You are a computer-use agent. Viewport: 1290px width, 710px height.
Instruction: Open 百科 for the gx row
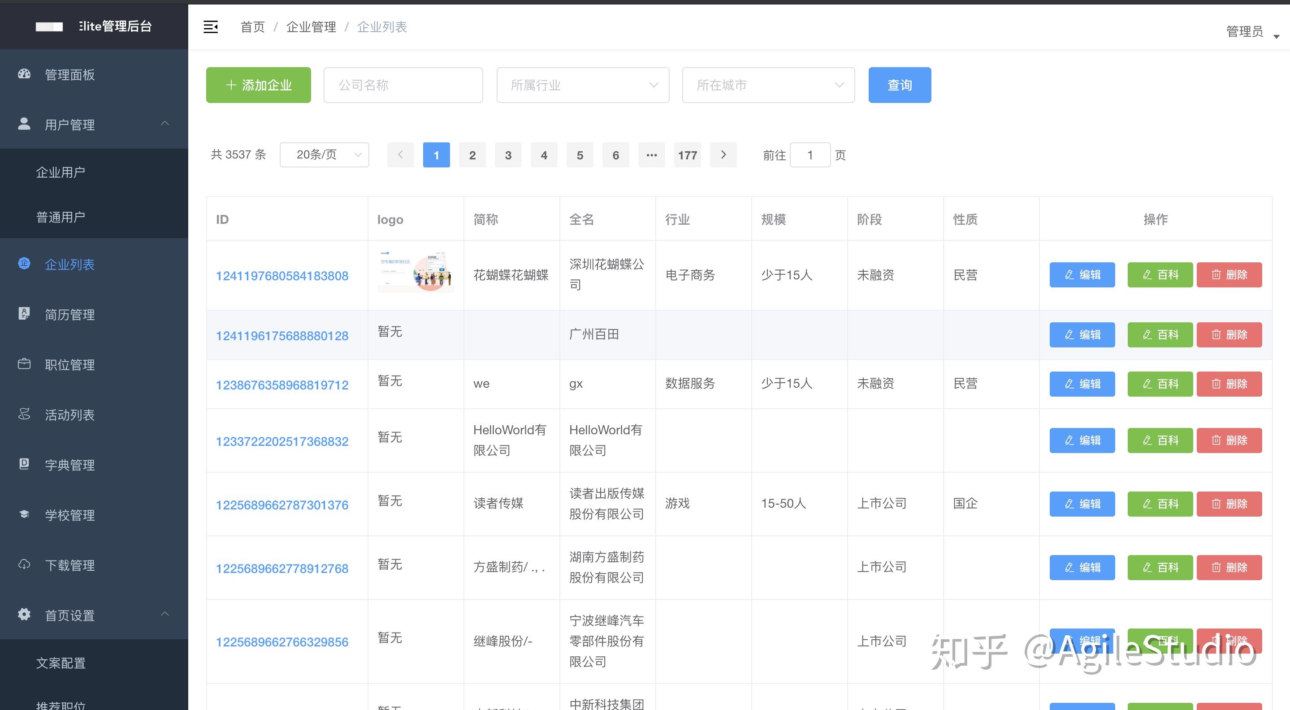(1160, 384)
